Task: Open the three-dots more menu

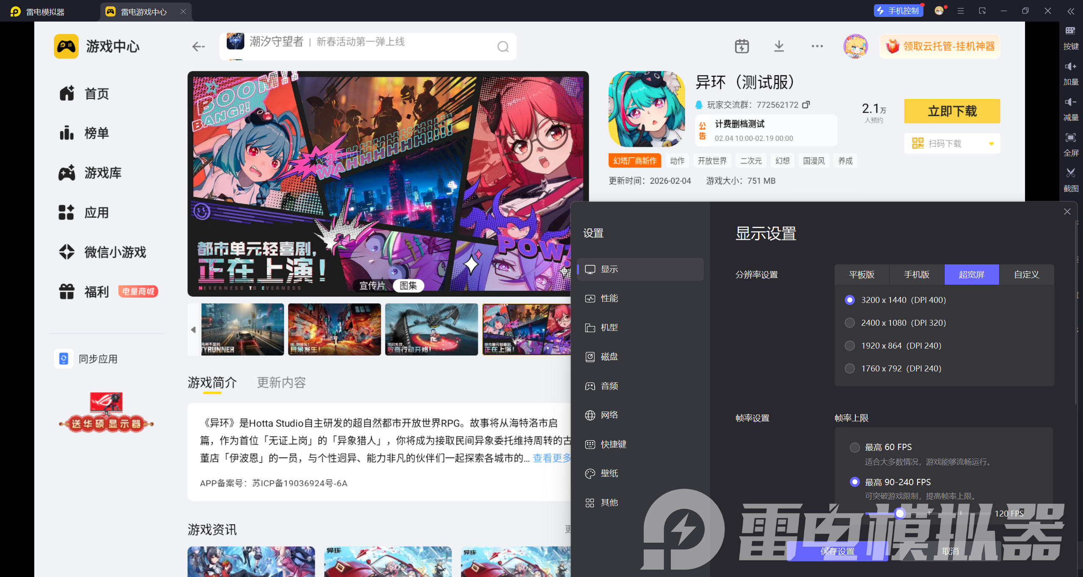Action: pos(817,46)
